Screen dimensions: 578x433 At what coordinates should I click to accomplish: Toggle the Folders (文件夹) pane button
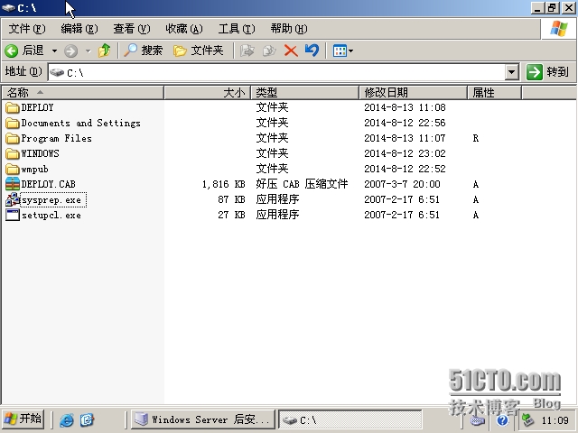(199, 51)
